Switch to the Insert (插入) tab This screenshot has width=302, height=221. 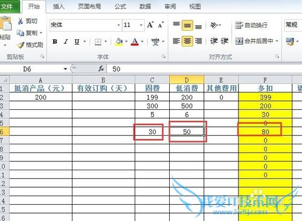(59, 7)
